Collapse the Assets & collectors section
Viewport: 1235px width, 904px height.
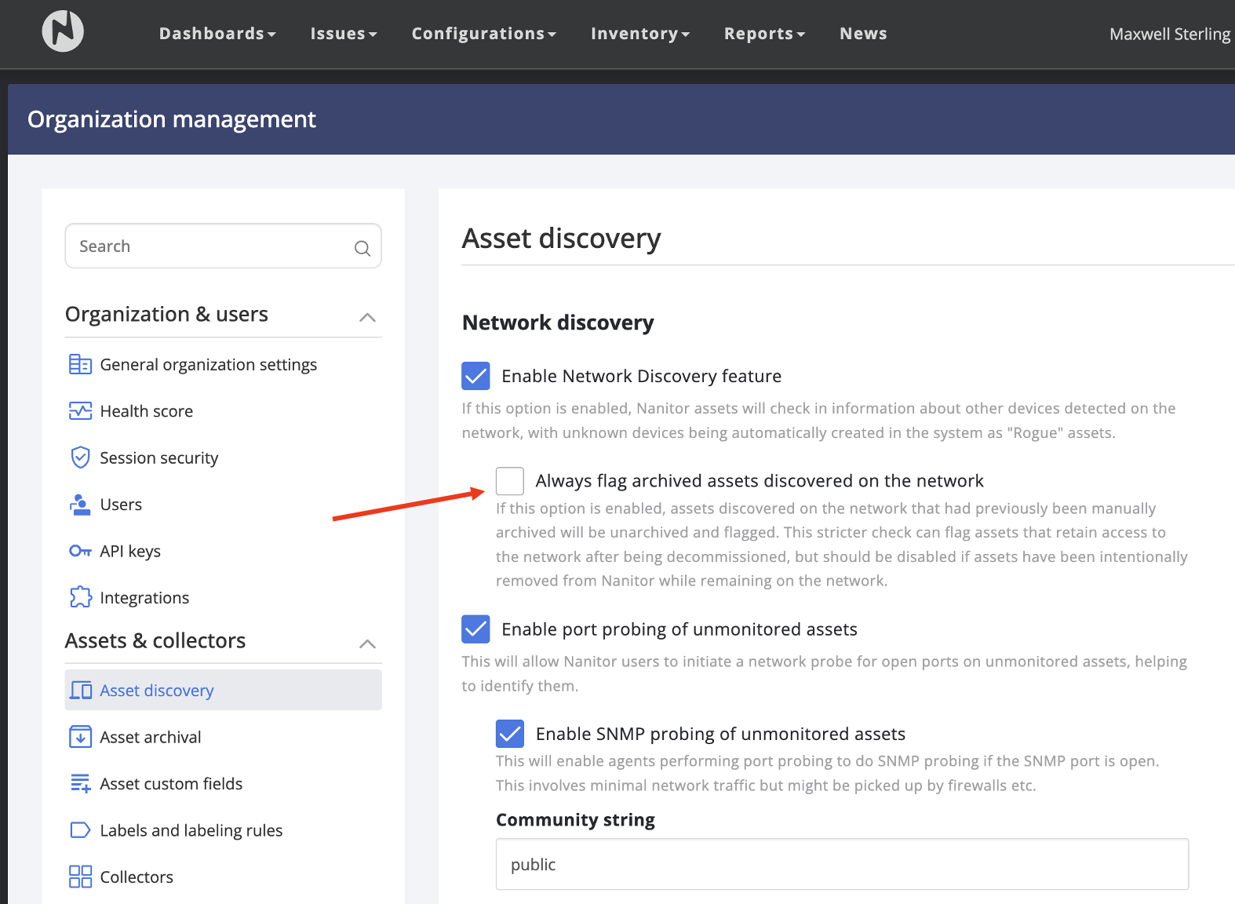pyautogui.click(x=367, y=643)
